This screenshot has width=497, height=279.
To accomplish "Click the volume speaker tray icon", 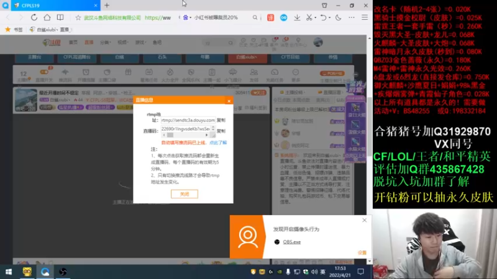I will point(314,272).
